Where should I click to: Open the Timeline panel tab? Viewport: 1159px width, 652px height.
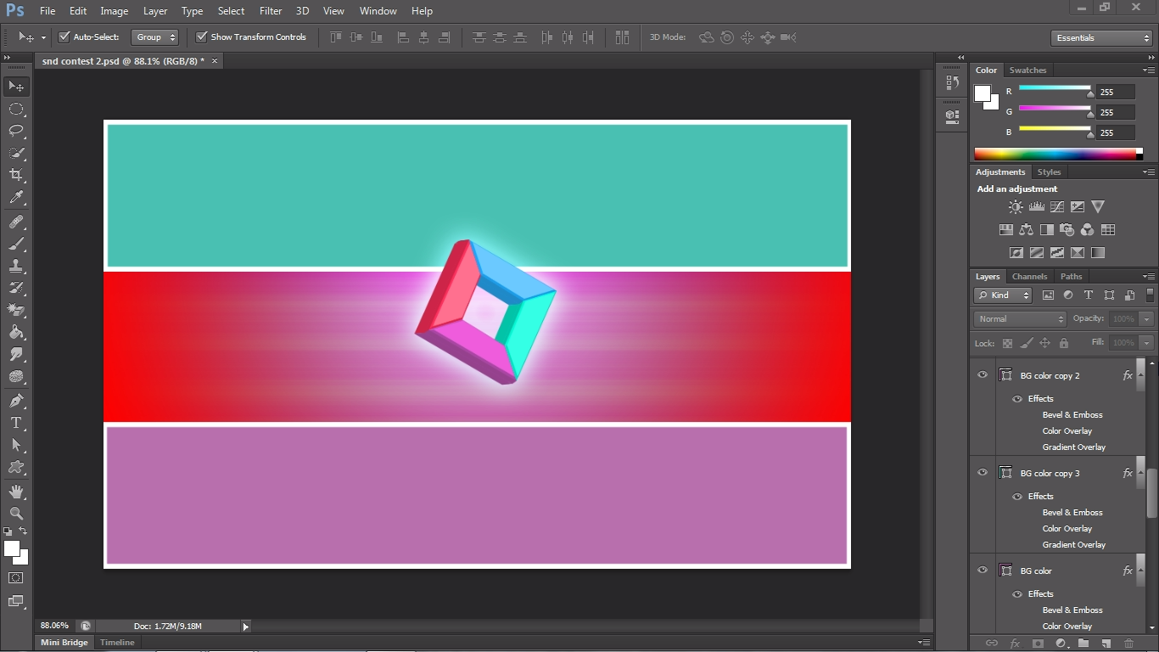117,643
